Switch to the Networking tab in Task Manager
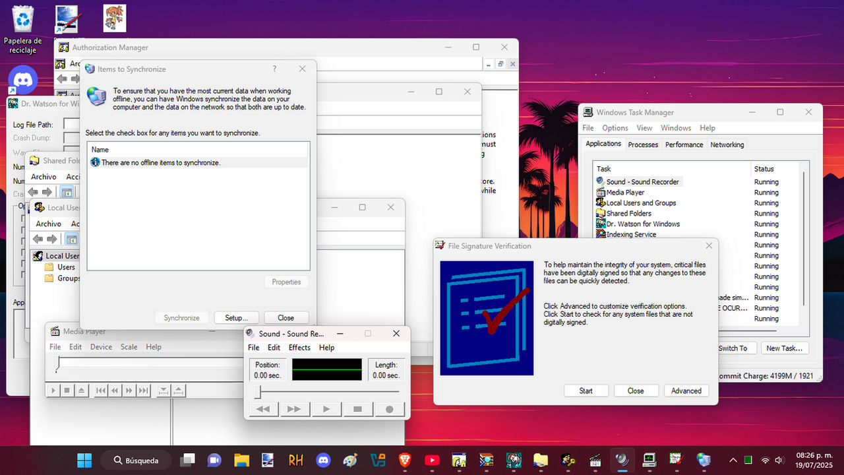This screenshot has width=844, height=475. click(x=727, y=144)
